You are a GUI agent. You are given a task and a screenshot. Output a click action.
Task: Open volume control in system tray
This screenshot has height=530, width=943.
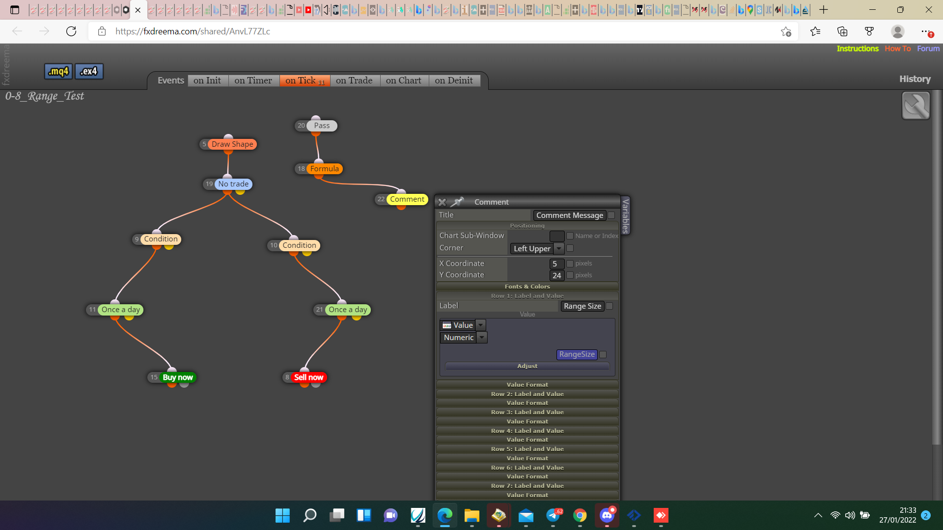click(x=850, y=515)
